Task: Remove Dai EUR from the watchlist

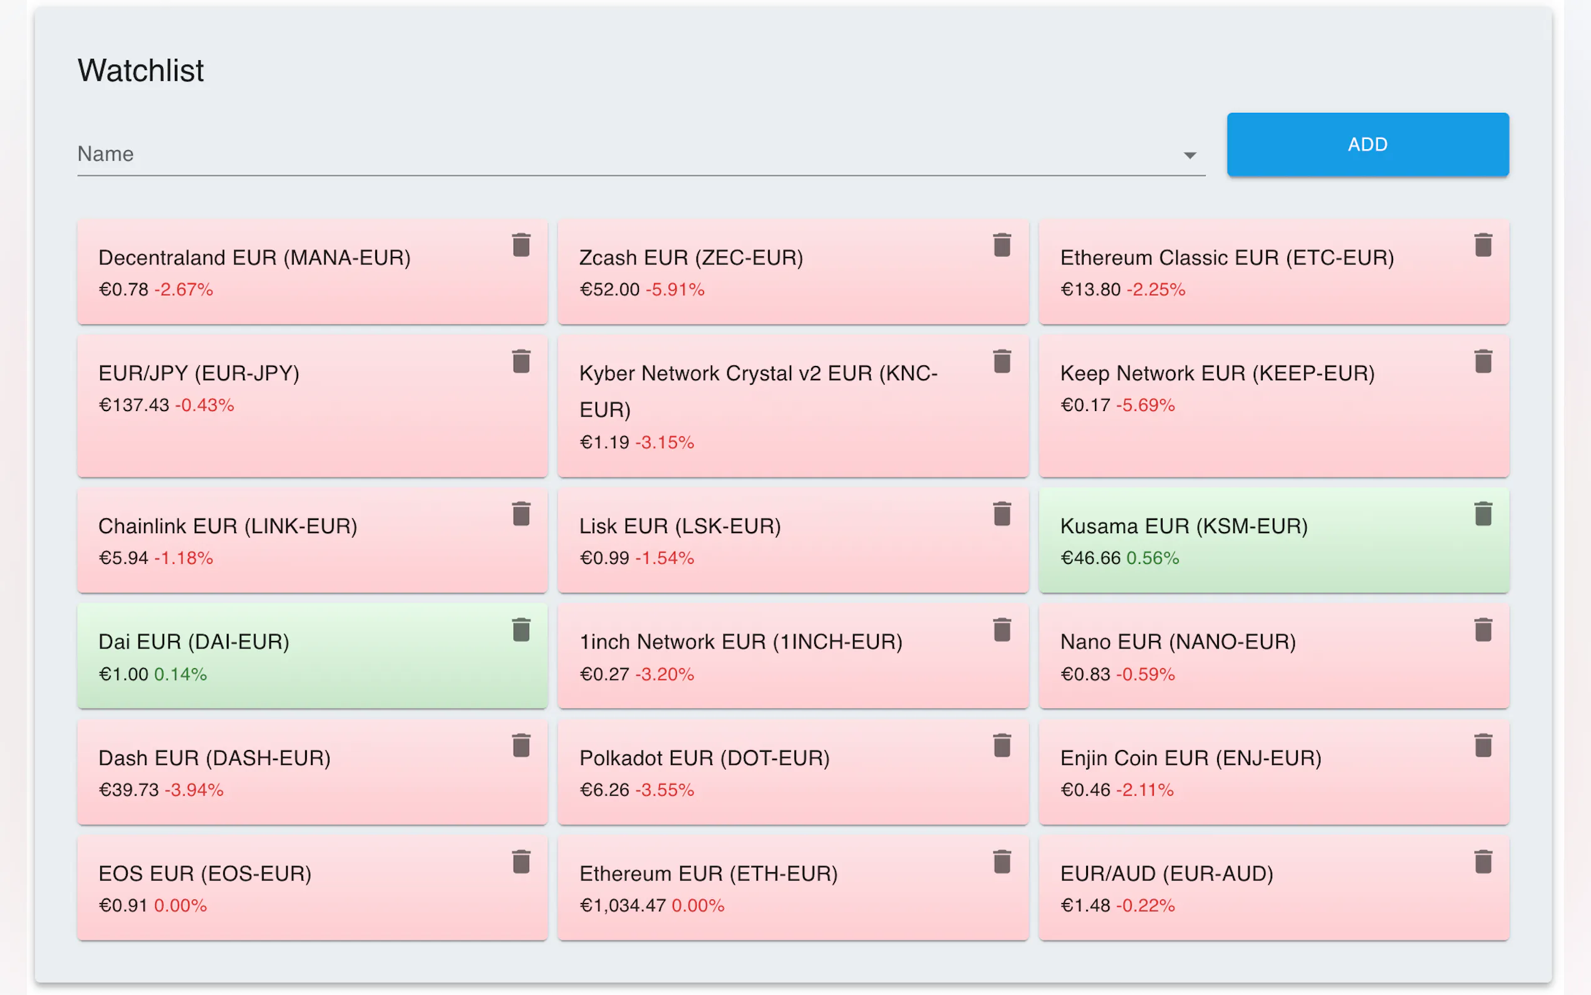Action: tap(521, 630)
